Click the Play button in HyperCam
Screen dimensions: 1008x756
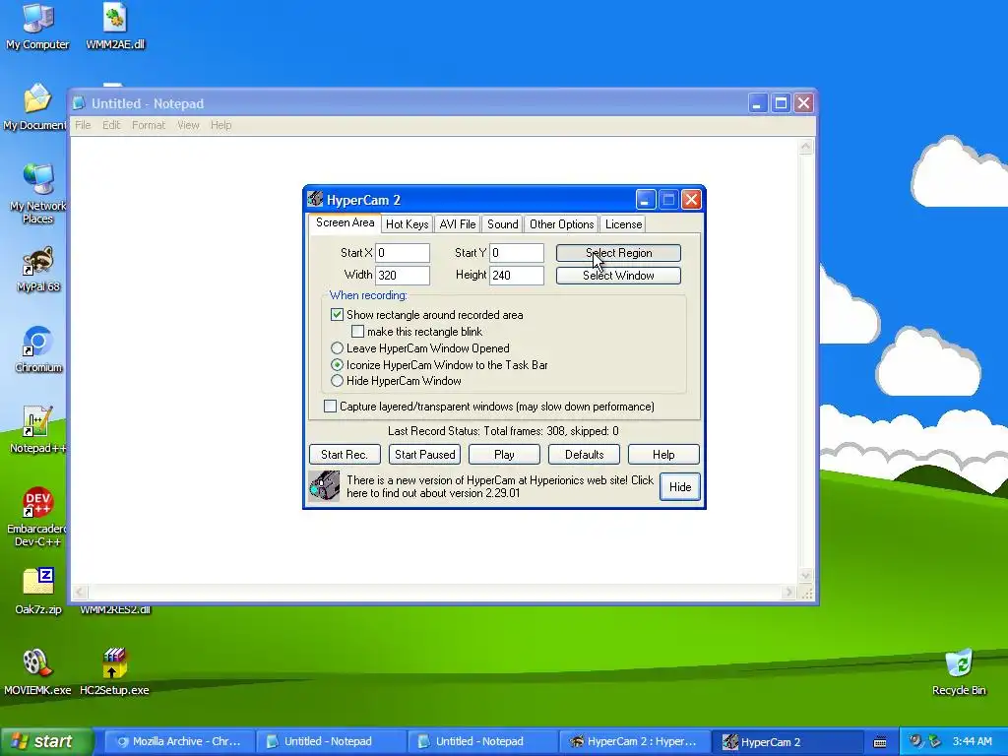pos(504,455)
